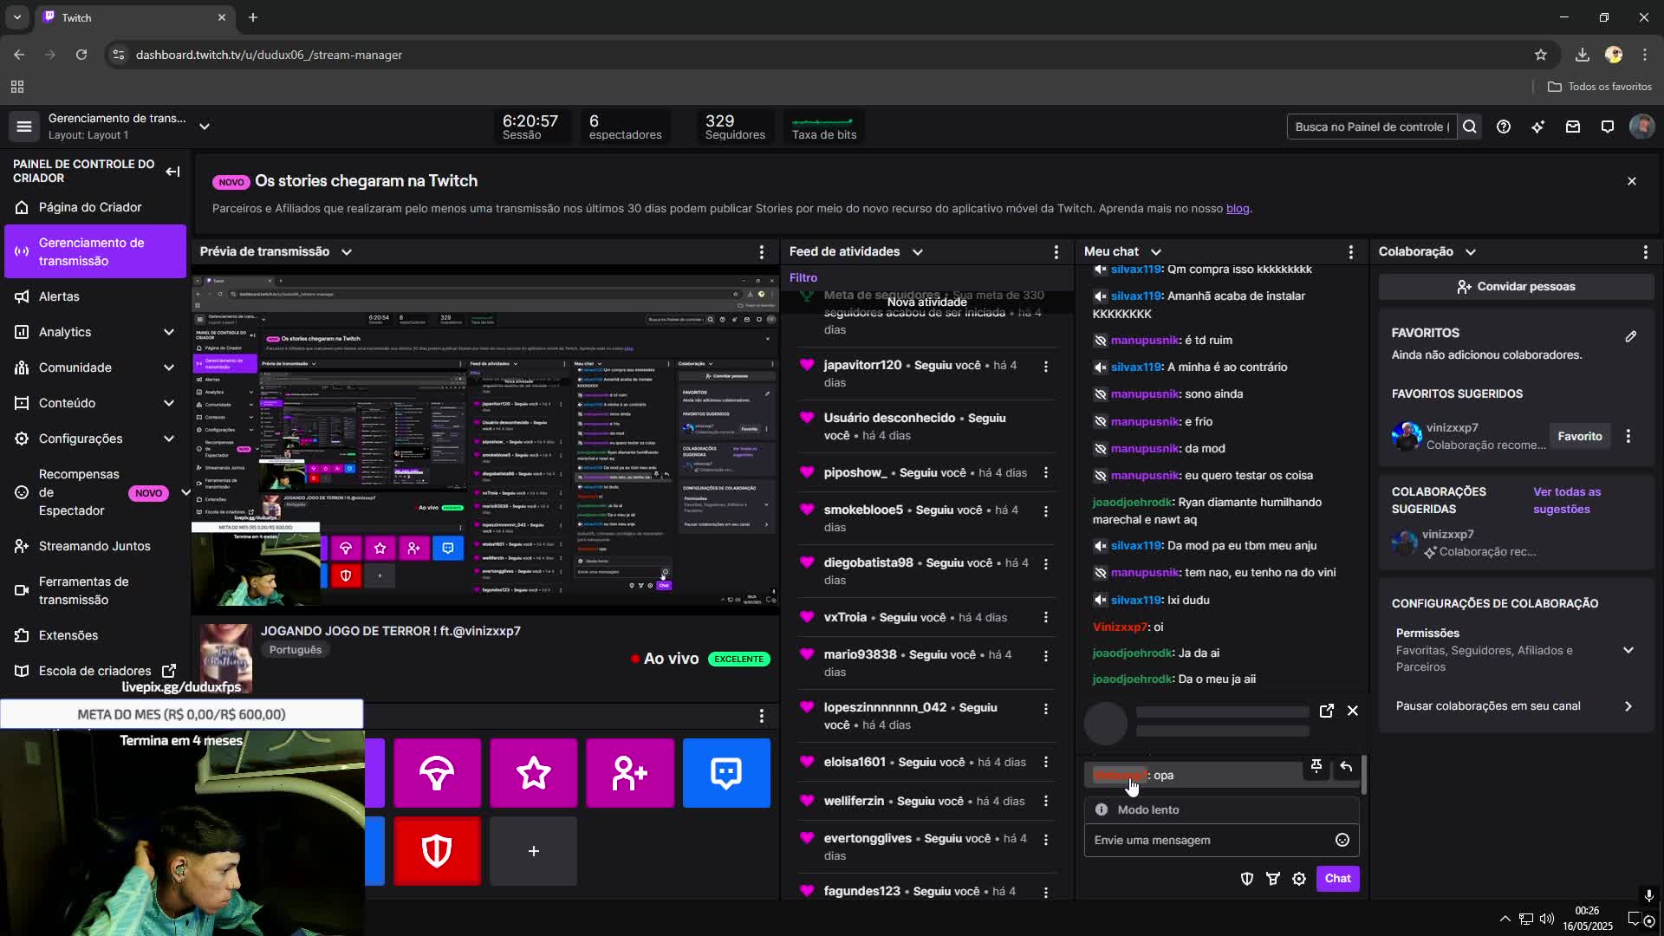Edit favorites with the pencil icon
The image size is (1664, 936).
(1631, 336)
